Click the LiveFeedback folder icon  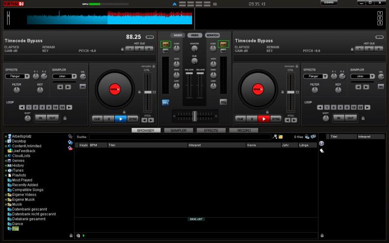point(9,151)
